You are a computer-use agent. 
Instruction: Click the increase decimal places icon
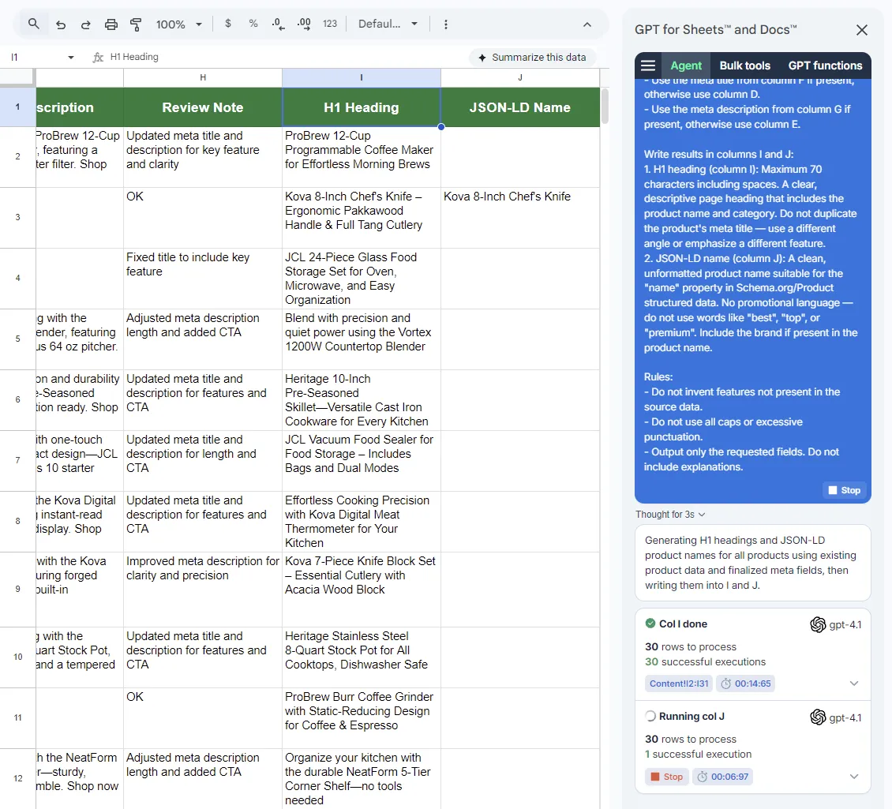(303, 24)
